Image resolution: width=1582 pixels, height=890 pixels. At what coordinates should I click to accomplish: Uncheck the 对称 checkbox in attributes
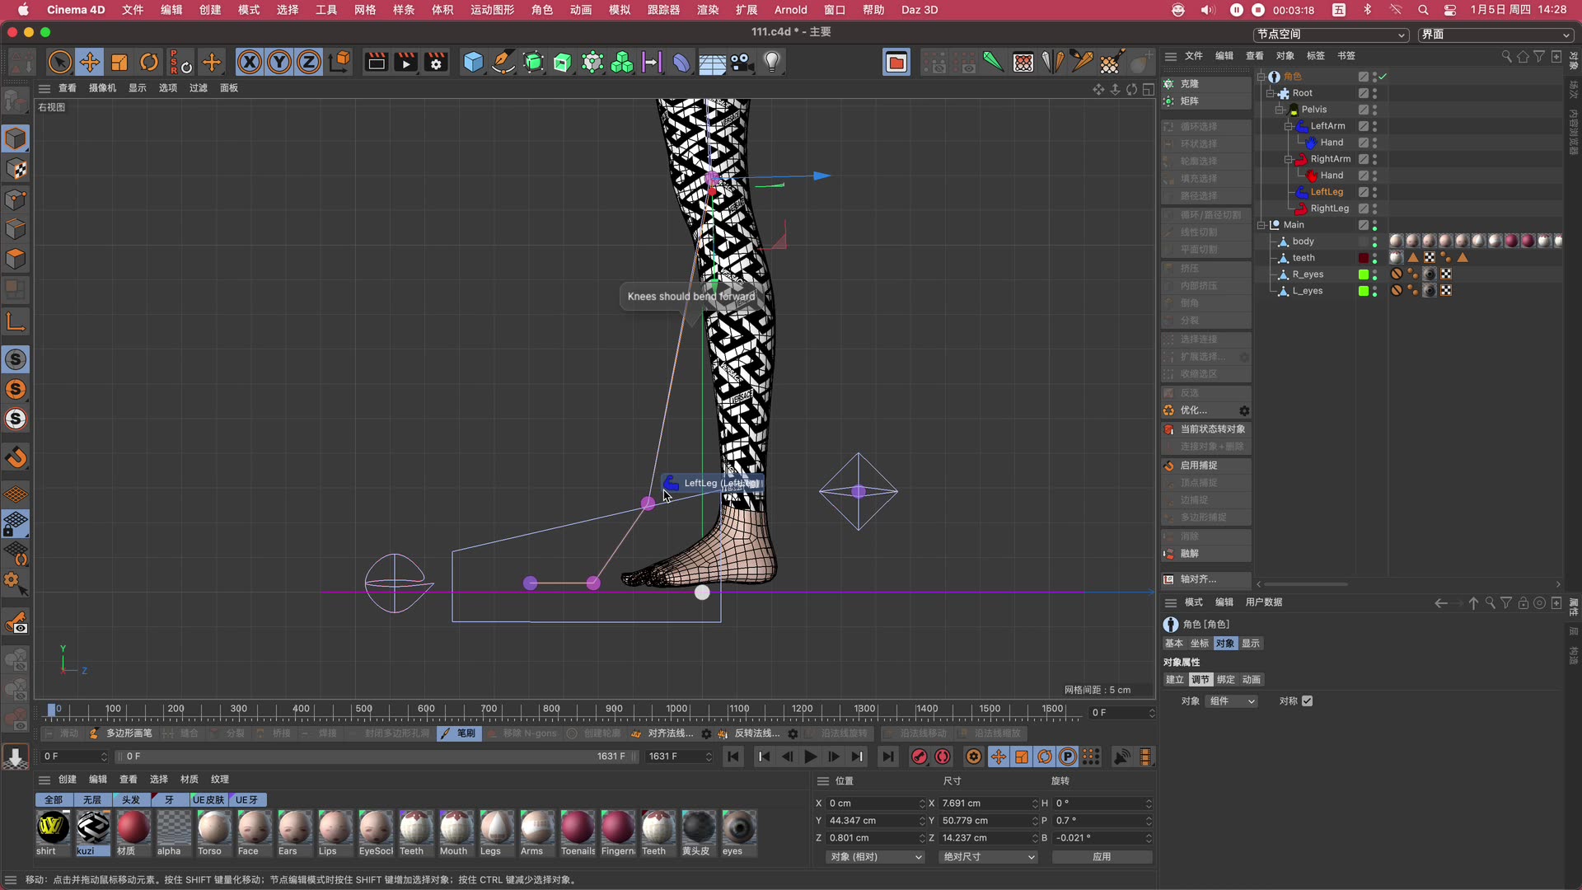1308,700
